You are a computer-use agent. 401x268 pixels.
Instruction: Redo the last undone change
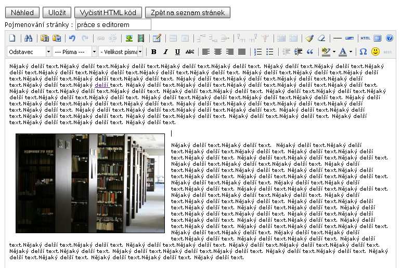(85, 38)
